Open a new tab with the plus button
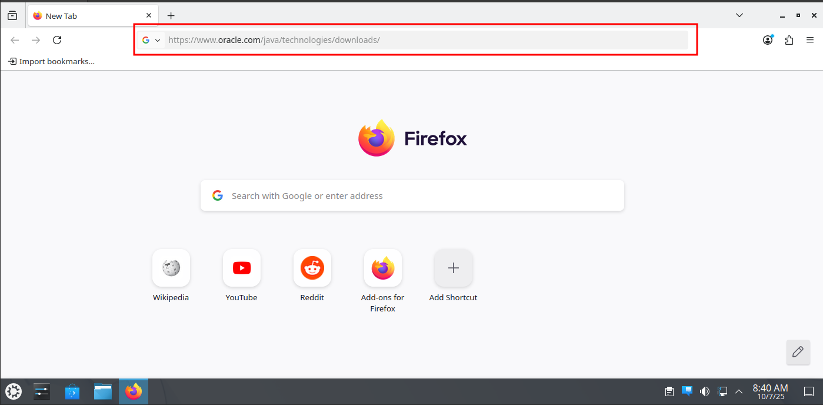 (x=171, y=16)
